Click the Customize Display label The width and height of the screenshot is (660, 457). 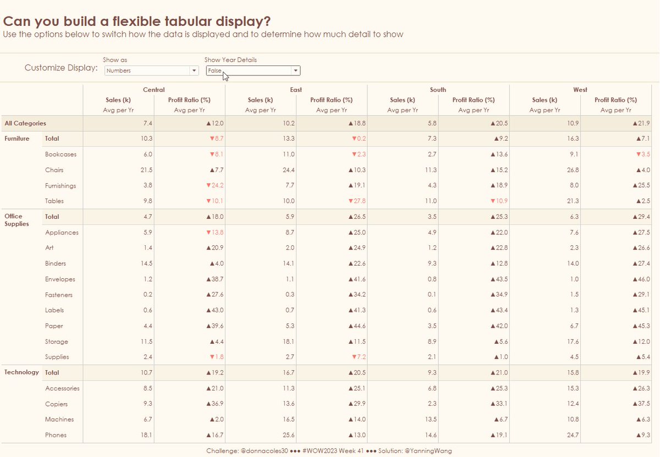(x=61, y=68)
